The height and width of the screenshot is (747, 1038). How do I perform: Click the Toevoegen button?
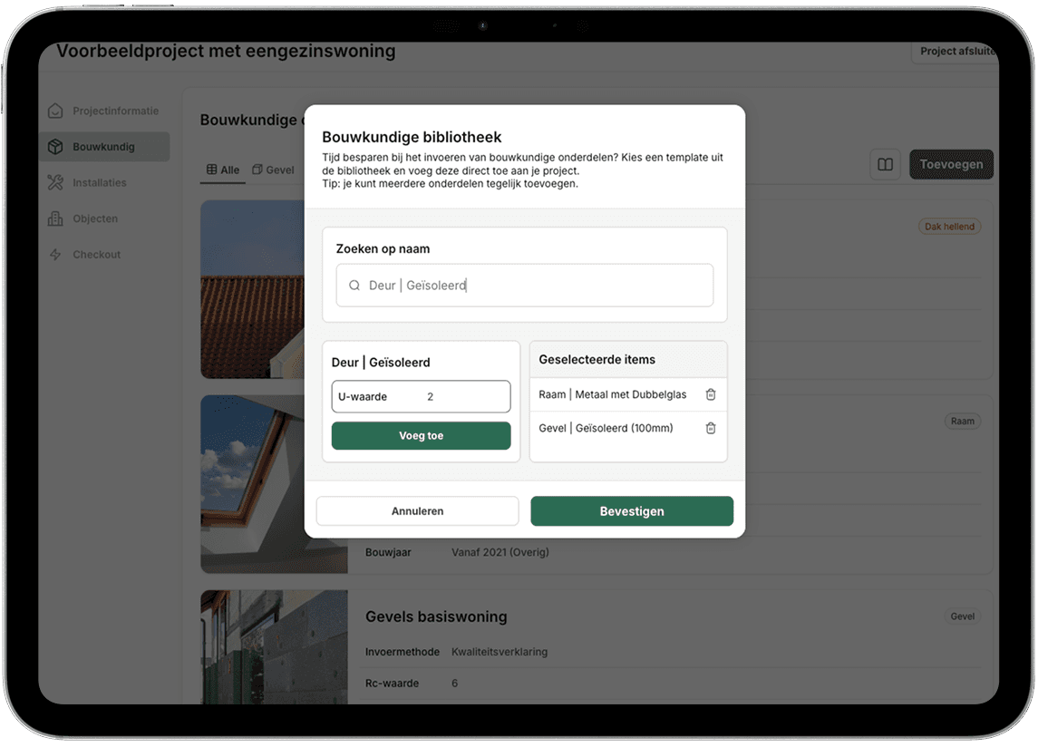pos(951,164)
